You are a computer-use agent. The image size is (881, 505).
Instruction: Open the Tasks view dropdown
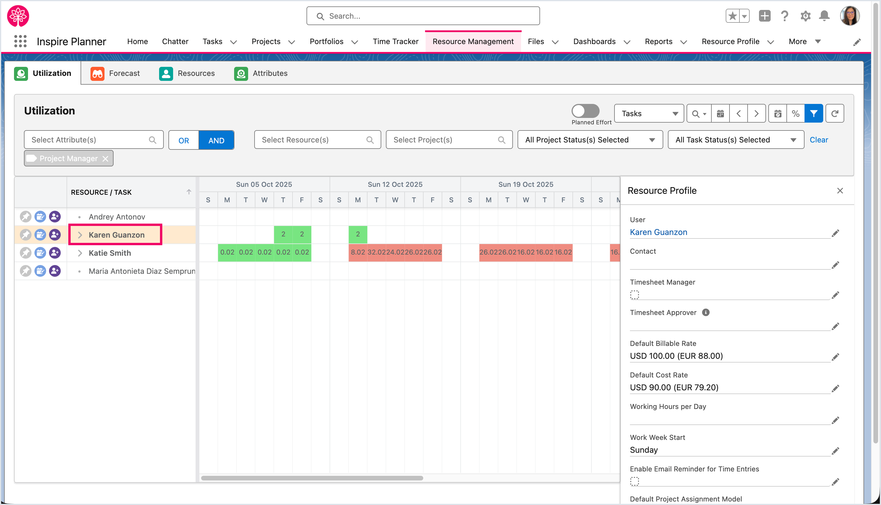click(649, 114)
